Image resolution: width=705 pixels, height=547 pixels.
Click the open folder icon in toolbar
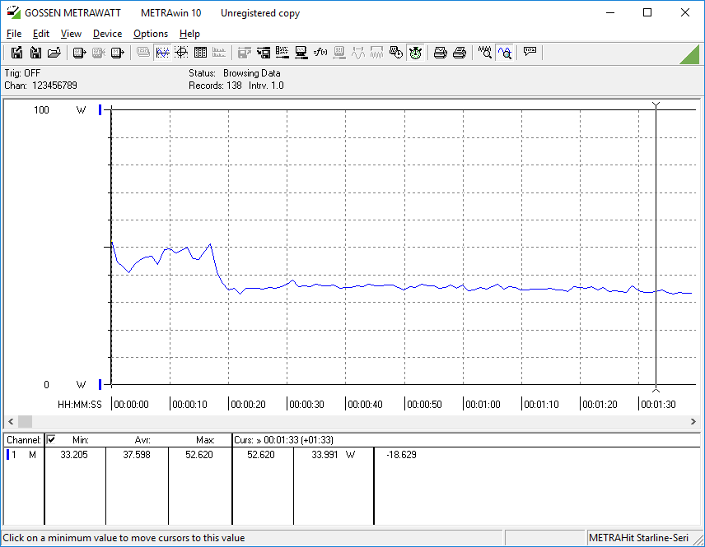point(54,53)
